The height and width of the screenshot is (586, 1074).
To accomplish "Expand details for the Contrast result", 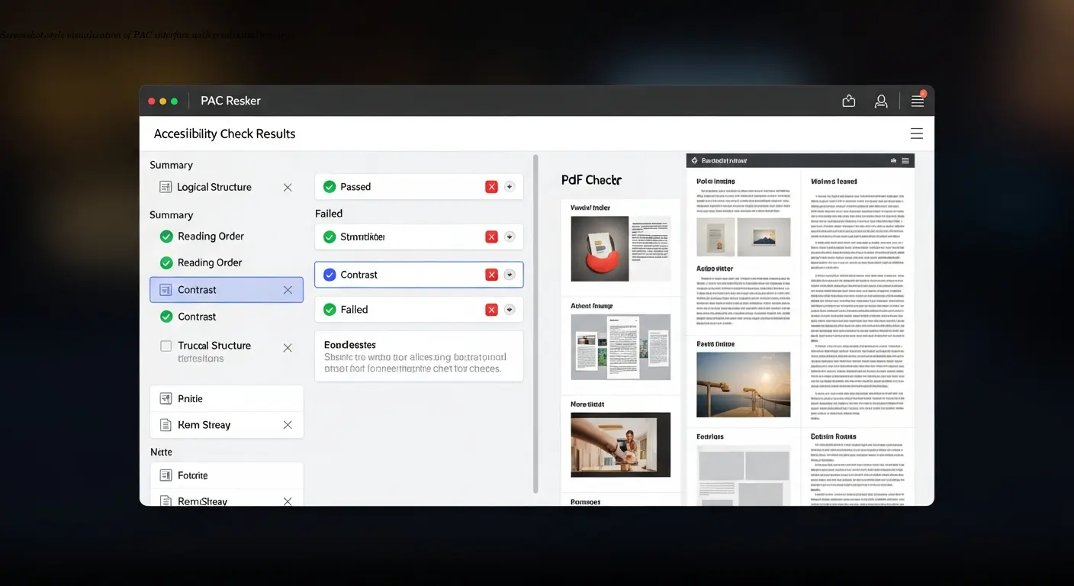I will point(510,275).
